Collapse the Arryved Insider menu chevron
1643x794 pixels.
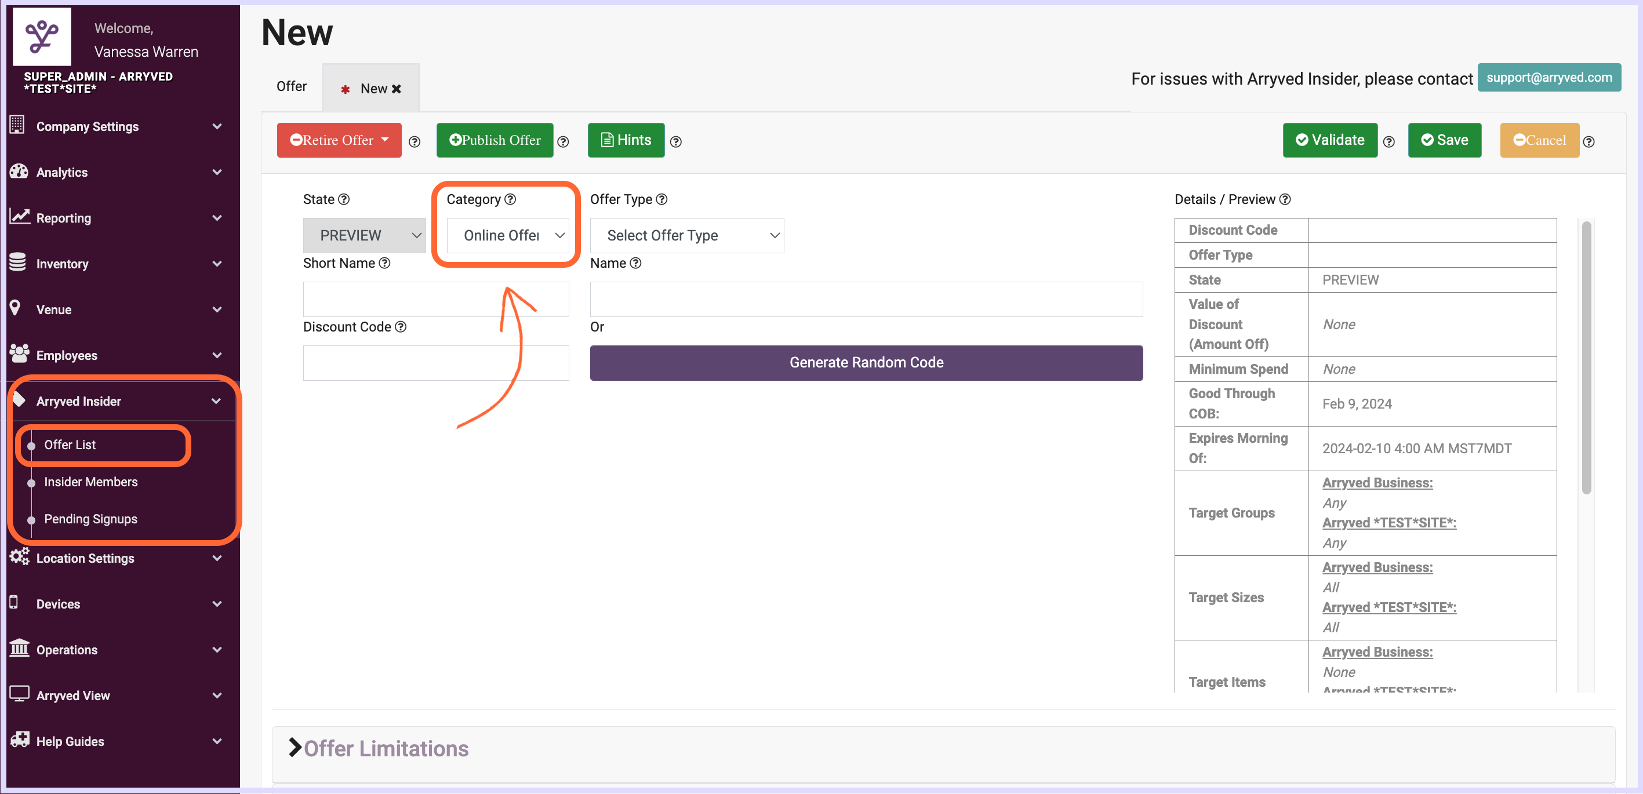pos(216,401)
